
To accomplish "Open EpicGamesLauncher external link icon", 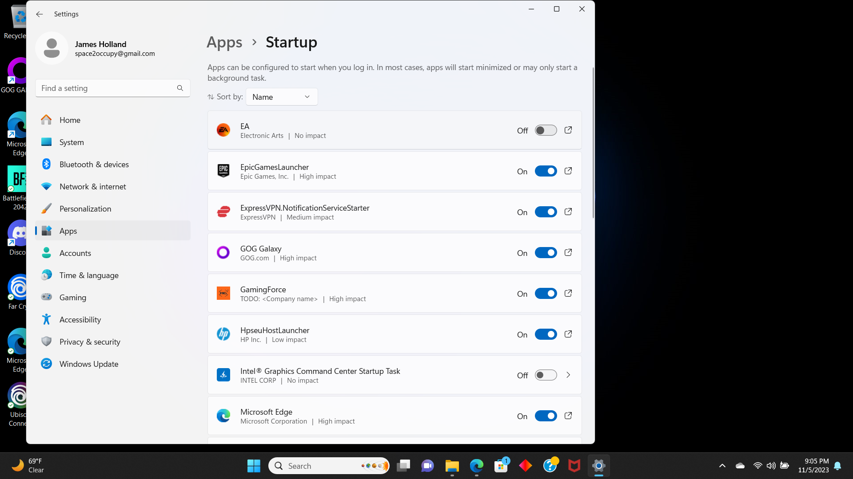I will (568, 171).
